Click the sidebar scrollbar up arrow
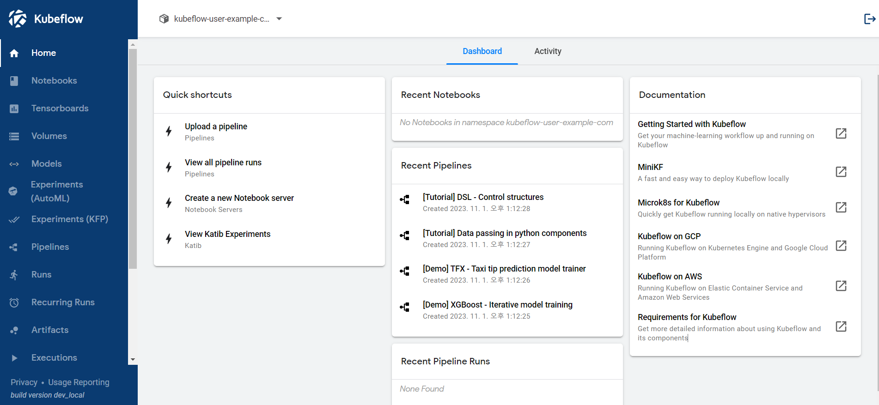Screen dimensions: 879x405 133,45
